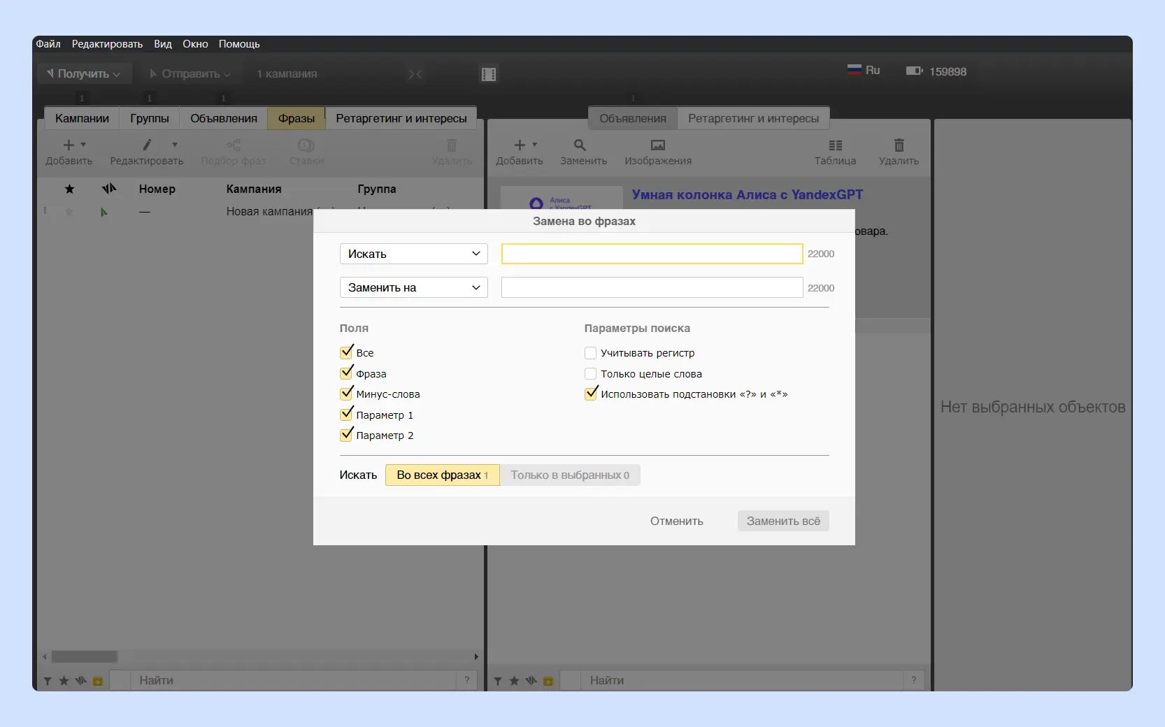Screen dimensions: 1165x727
Task: Open the Получить dropdown
Action: (x=84, y=73)
